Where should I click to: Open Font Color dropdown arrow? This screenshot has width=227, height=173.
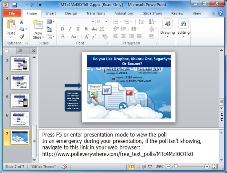tap(67, 36)
